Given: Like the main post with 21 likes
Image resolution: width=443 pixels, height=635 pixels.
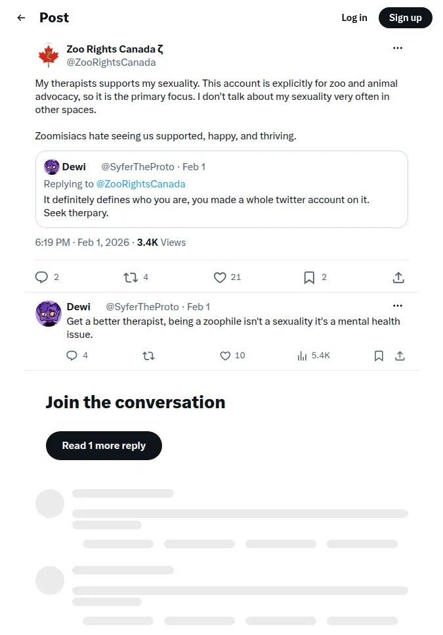Looking at the screenshot, I should [220, 277].
